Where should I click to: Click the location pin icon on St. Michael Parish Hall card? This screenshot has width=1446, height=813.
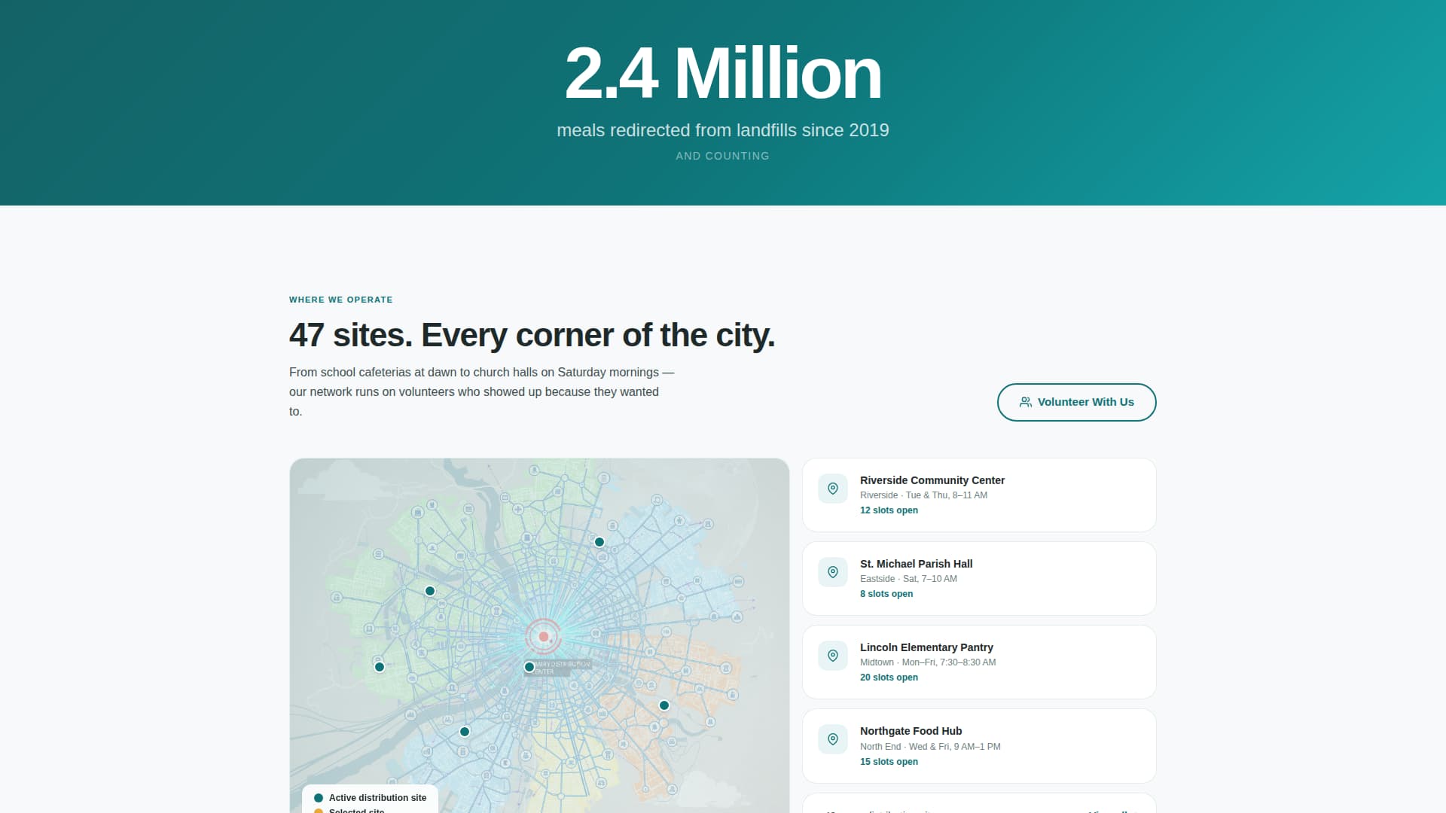click(x=833, y=572)
